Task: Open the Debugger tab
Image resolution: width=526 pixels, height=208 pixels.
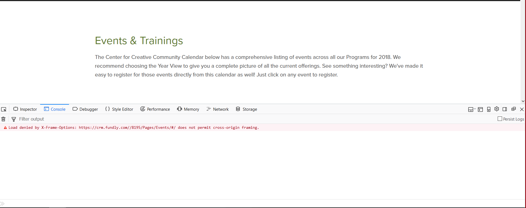Action: click(85, 109)
